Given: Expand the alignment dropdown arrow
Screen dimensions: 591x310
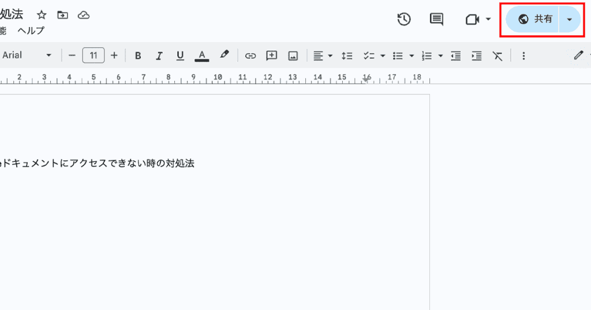Looking at the screenshot, I should pos(330,56).
